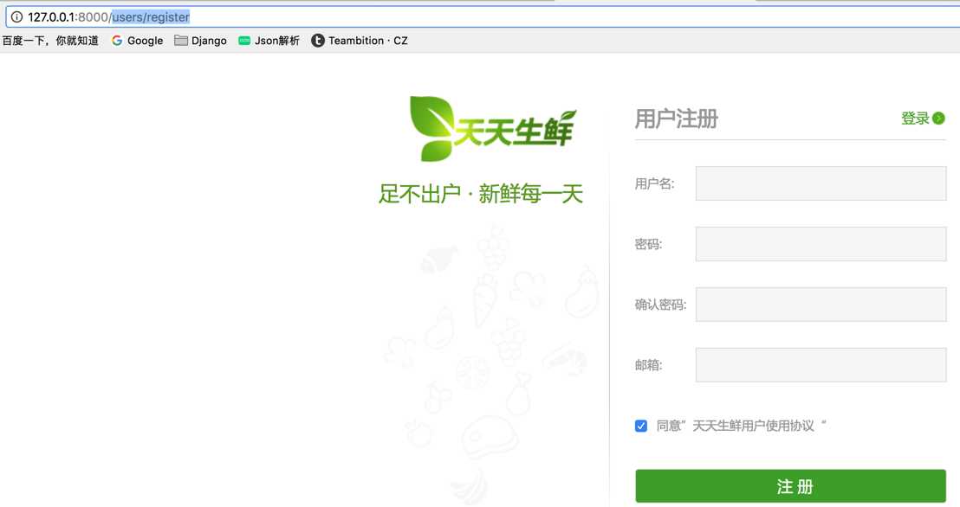Click the Django folder icon in bookmarks bar
The image size is (960, 507).
click(x=179, y=40)
